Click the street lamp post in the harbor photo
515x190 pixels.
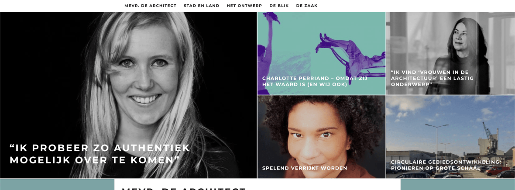pos(436,140)
